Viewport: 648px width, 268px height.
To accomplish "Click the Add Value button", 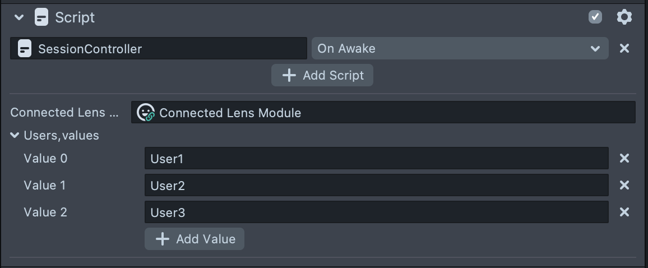I will coord(195,239).
